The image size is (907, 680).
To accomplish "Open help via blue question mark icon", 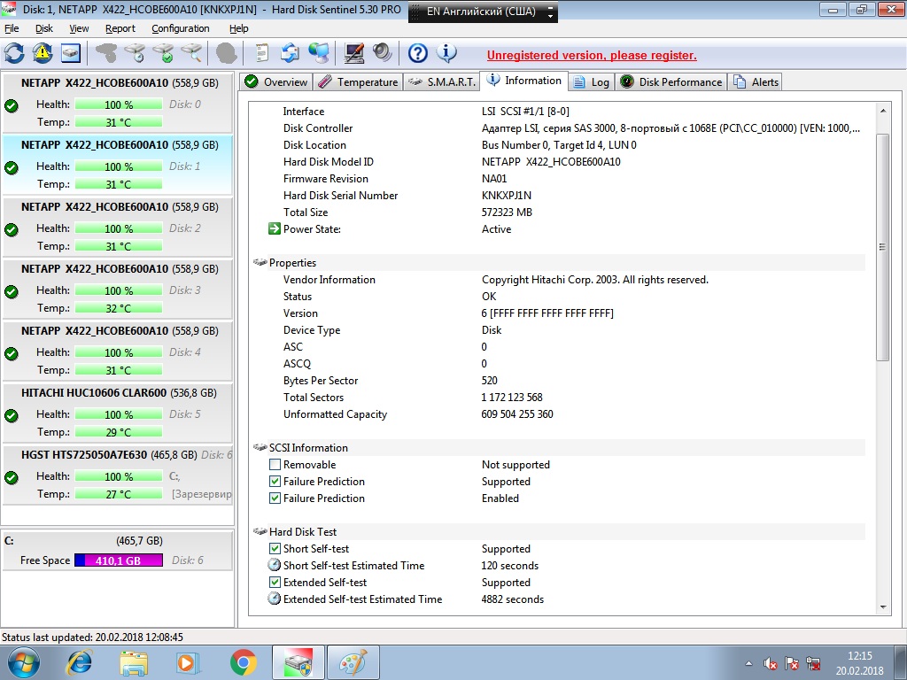I will click(x=418, y=53).
